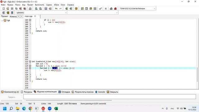Click the Compile icon with four colored squares
This screenshot has width=199, height=112.
coord(82,9)
